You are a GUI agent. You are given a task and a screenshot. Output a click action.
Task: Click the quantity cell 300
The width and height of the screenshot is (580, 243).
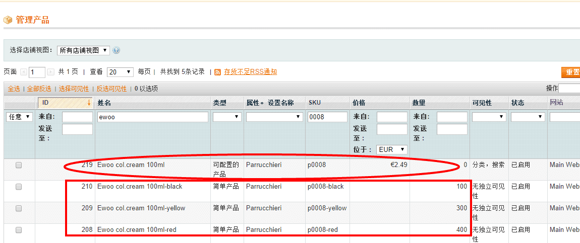[x=461, y=208]
